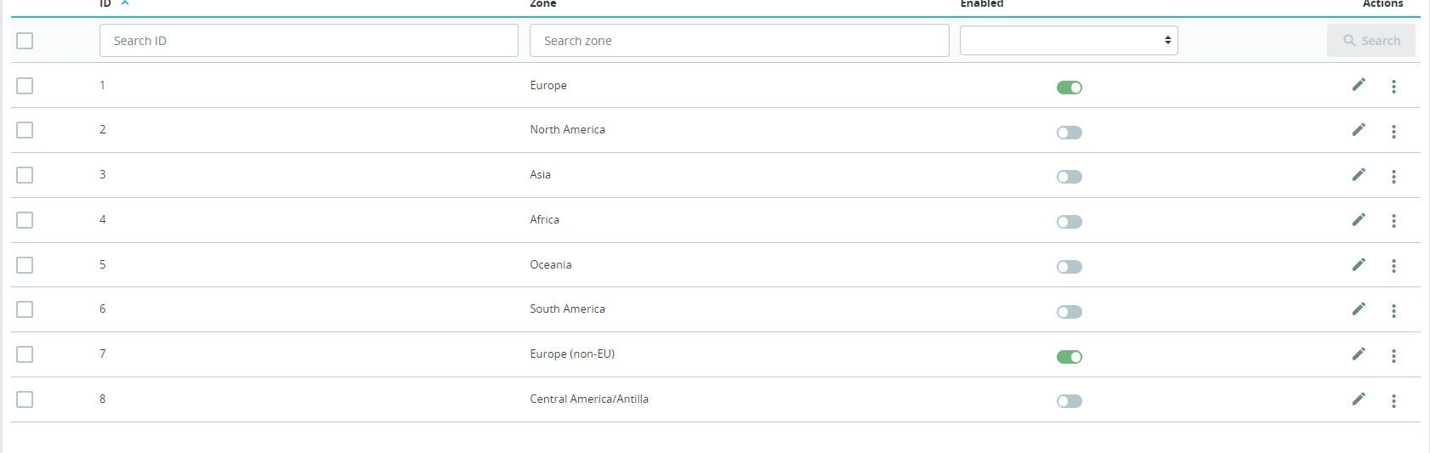The width and height of the screenshot is (1430, 453).
Task: Click the pencil icon for Europe (non-EU)
Action: coord(1359,354)
